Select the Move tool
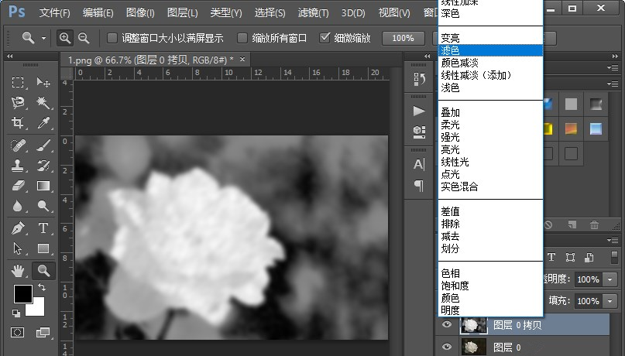The height and width of the screenshot is (356, 625). point(43,83)
